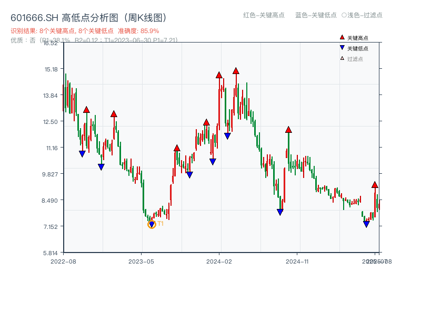Expand the 浅色-过滤点 header legend

[363, 16]
